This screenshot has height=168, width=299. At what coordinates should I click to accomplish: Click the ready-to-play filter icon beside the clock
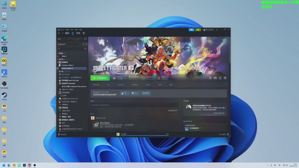[86, 44]
